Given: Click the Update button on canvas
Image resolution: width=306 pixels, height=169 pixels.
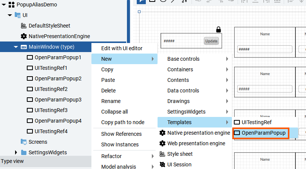Looking at the screenshot, I should [x=211, y=41].
